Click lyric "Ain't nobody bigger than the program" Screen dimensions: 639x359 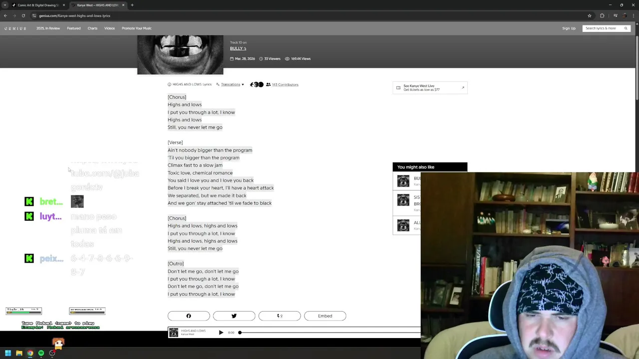click(210, 150)
